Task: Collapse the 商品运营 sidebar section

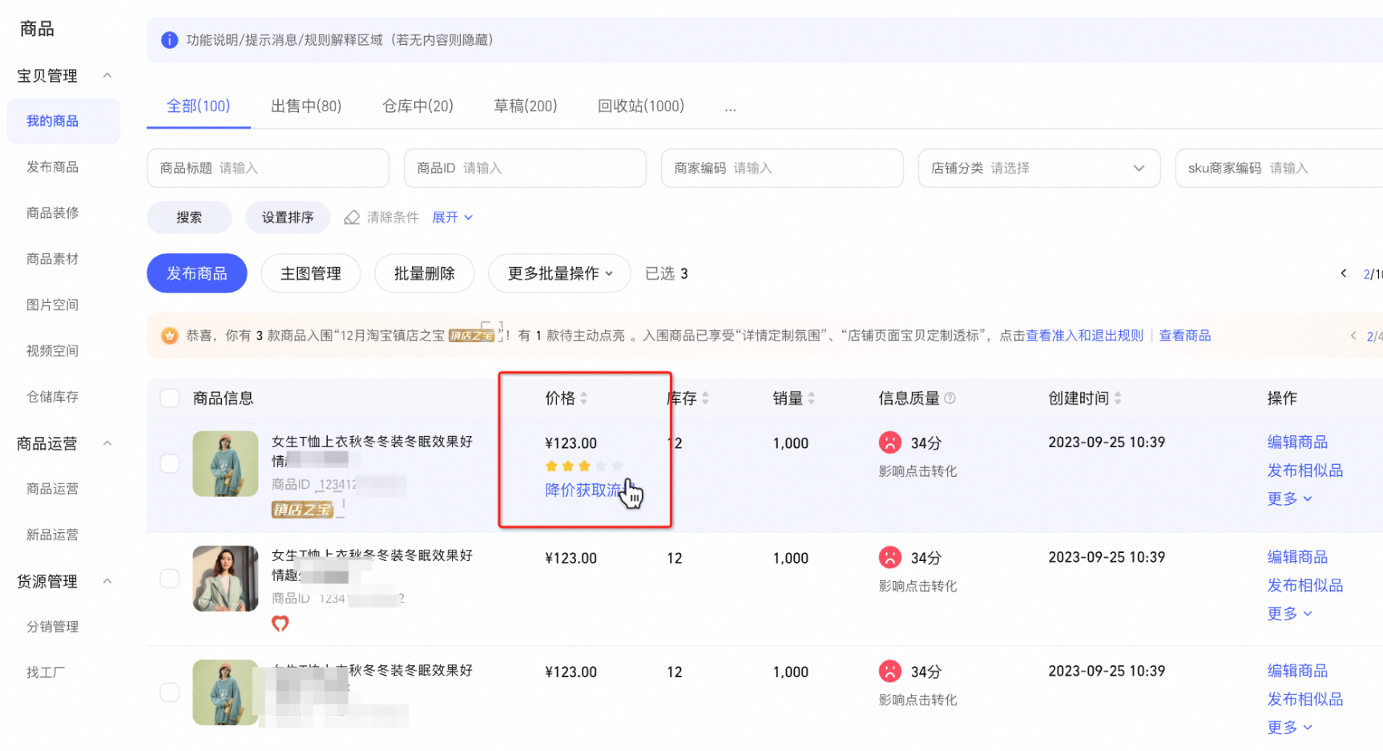Action: (x=107, y=443)
